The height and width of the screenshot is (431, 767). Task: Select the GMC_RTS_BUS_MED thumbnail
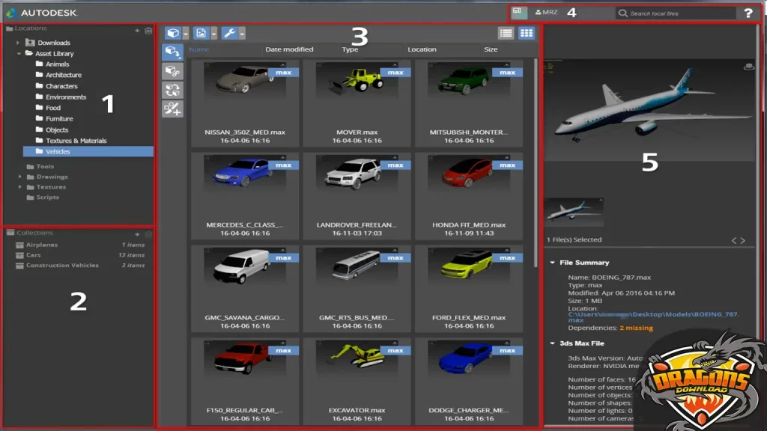pos(357,288)
